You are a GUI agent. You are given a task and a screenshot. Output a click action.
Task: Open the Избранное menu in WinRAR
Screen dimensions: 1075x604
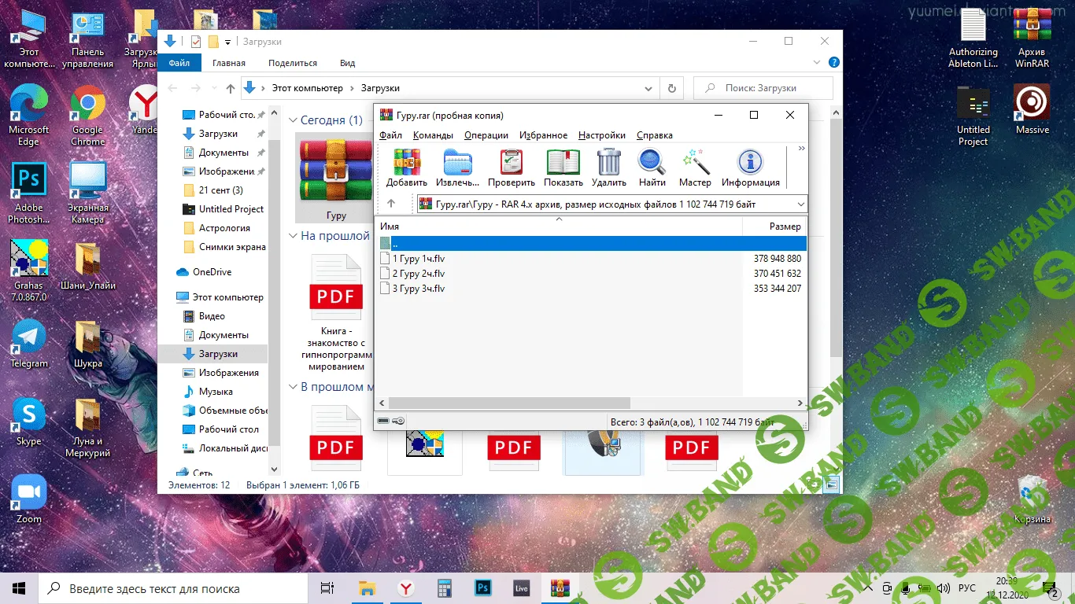click(543, 135)
